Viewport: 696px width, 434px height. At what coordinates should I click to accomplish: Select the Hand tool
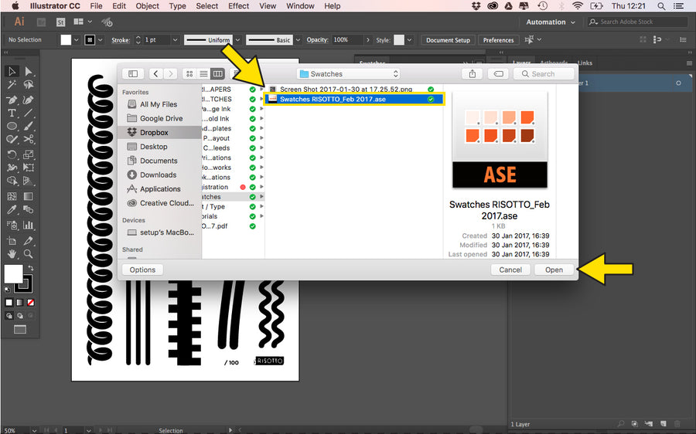pyautogui.click(x=12, y=253)
